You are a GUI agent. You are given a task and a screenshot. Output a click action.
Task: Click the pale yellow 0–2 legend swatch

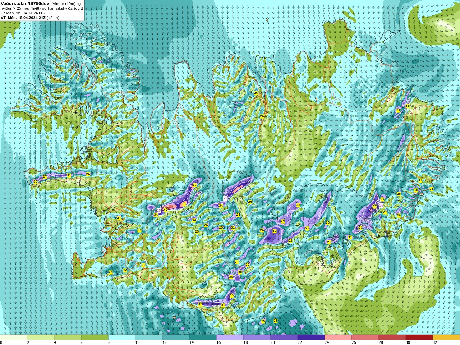click(14, 337)
